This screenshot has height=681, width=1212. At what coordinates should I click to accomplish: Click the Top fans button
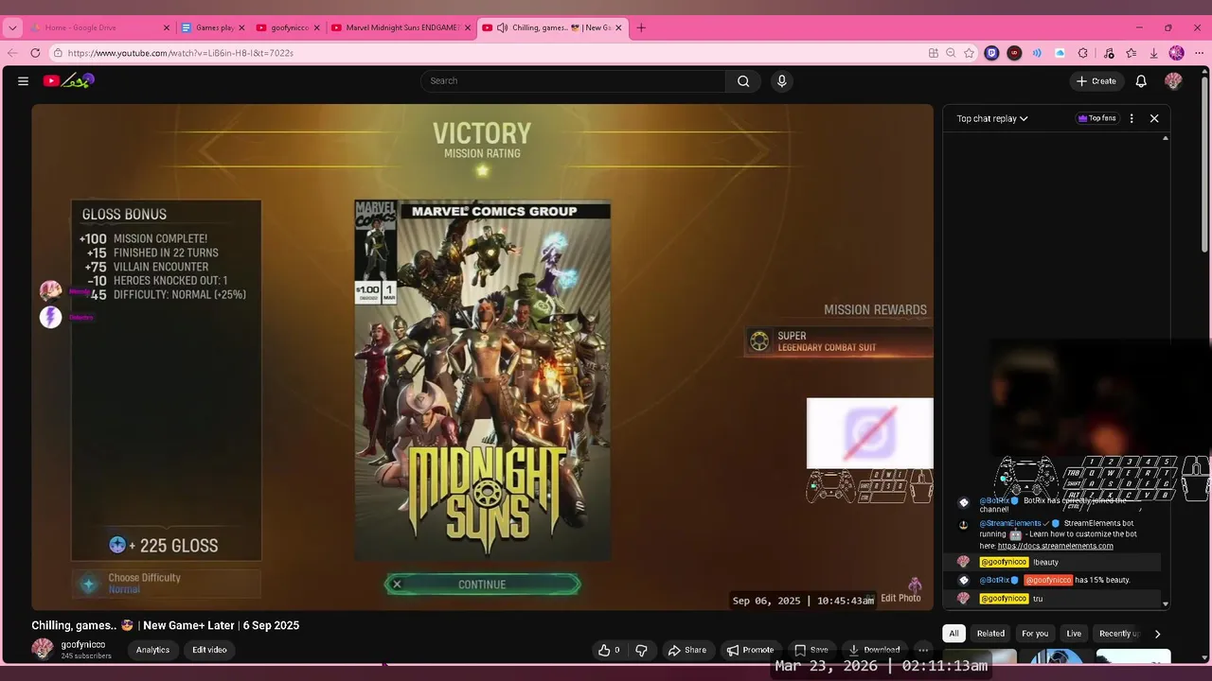click(1096, 118)
